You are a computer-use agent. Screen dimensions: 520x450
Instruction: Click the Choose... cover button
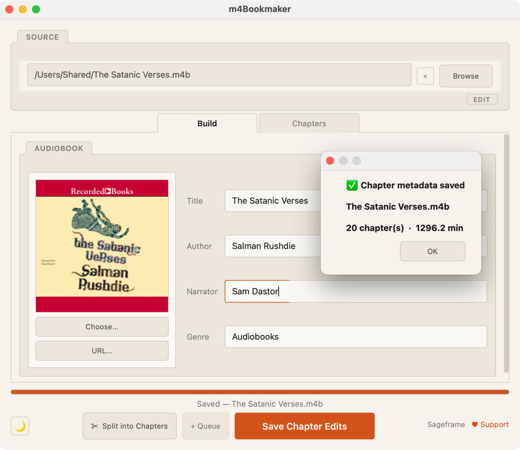click(x=102, y=327)
